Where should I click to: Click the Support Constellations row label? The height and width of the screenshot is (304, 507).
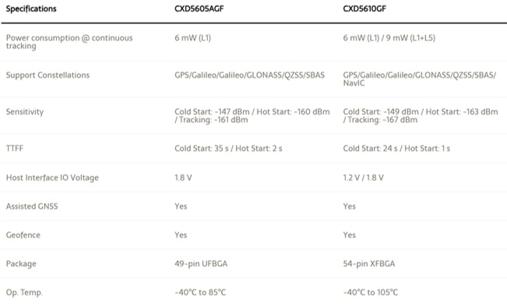tap(48, 75)
